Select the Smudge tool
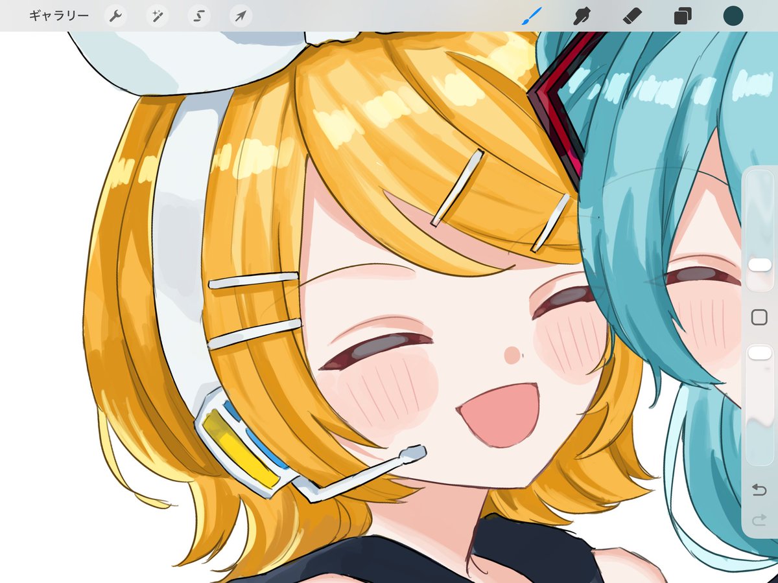 click(582, 16)
